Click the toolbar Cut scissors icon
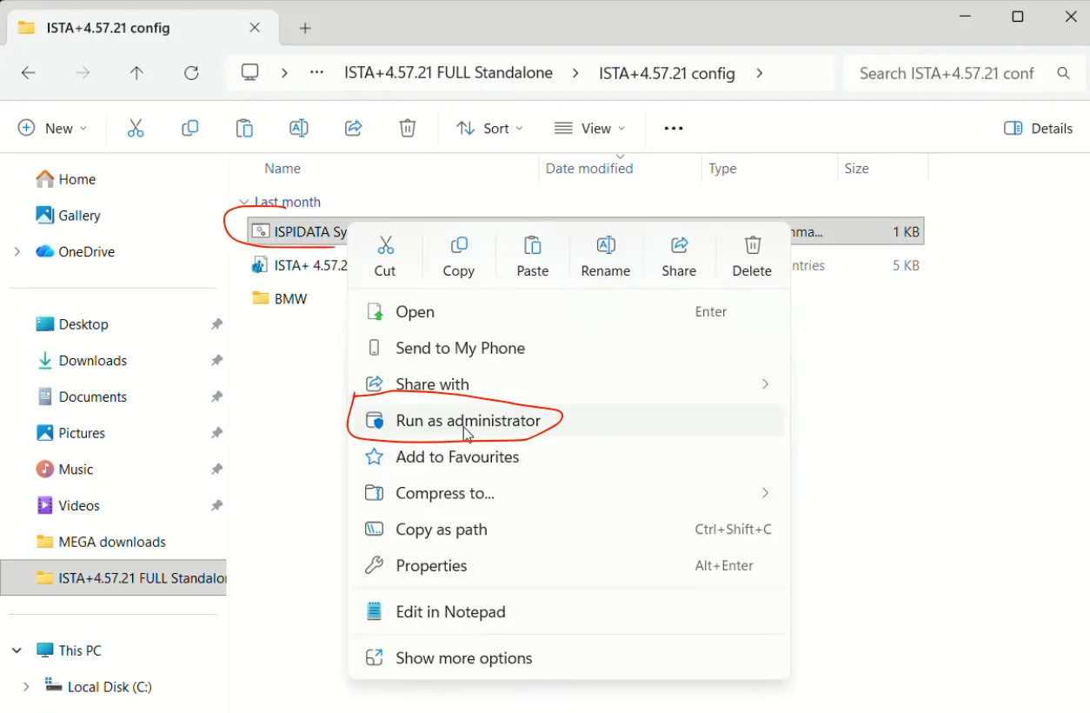The image size is (1090, 713). pos(136,129)
